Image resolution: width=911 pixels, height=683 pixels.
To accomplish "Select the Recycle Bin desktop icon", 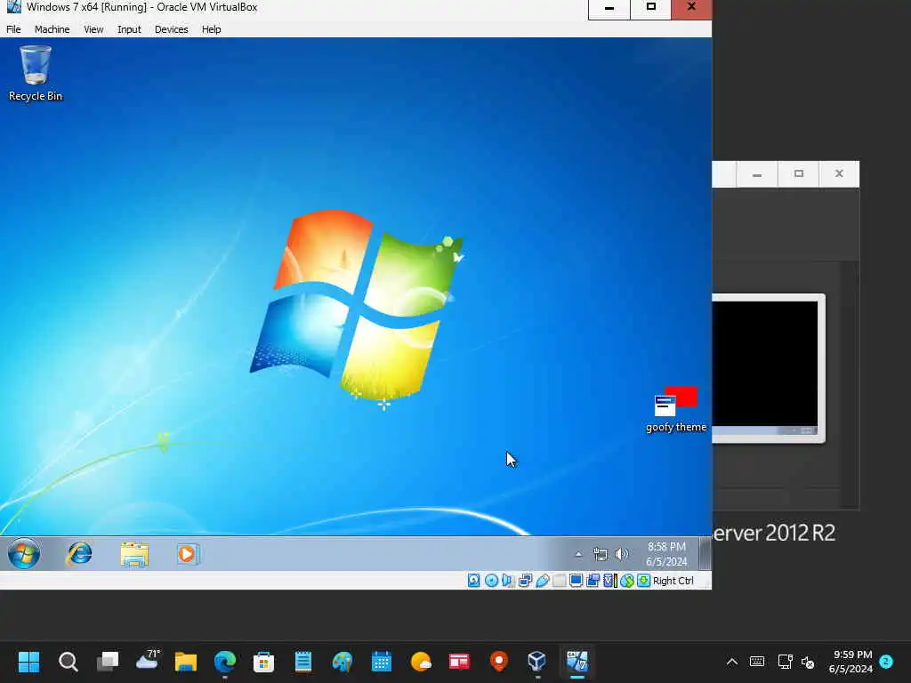I will (x=36, y=74).
